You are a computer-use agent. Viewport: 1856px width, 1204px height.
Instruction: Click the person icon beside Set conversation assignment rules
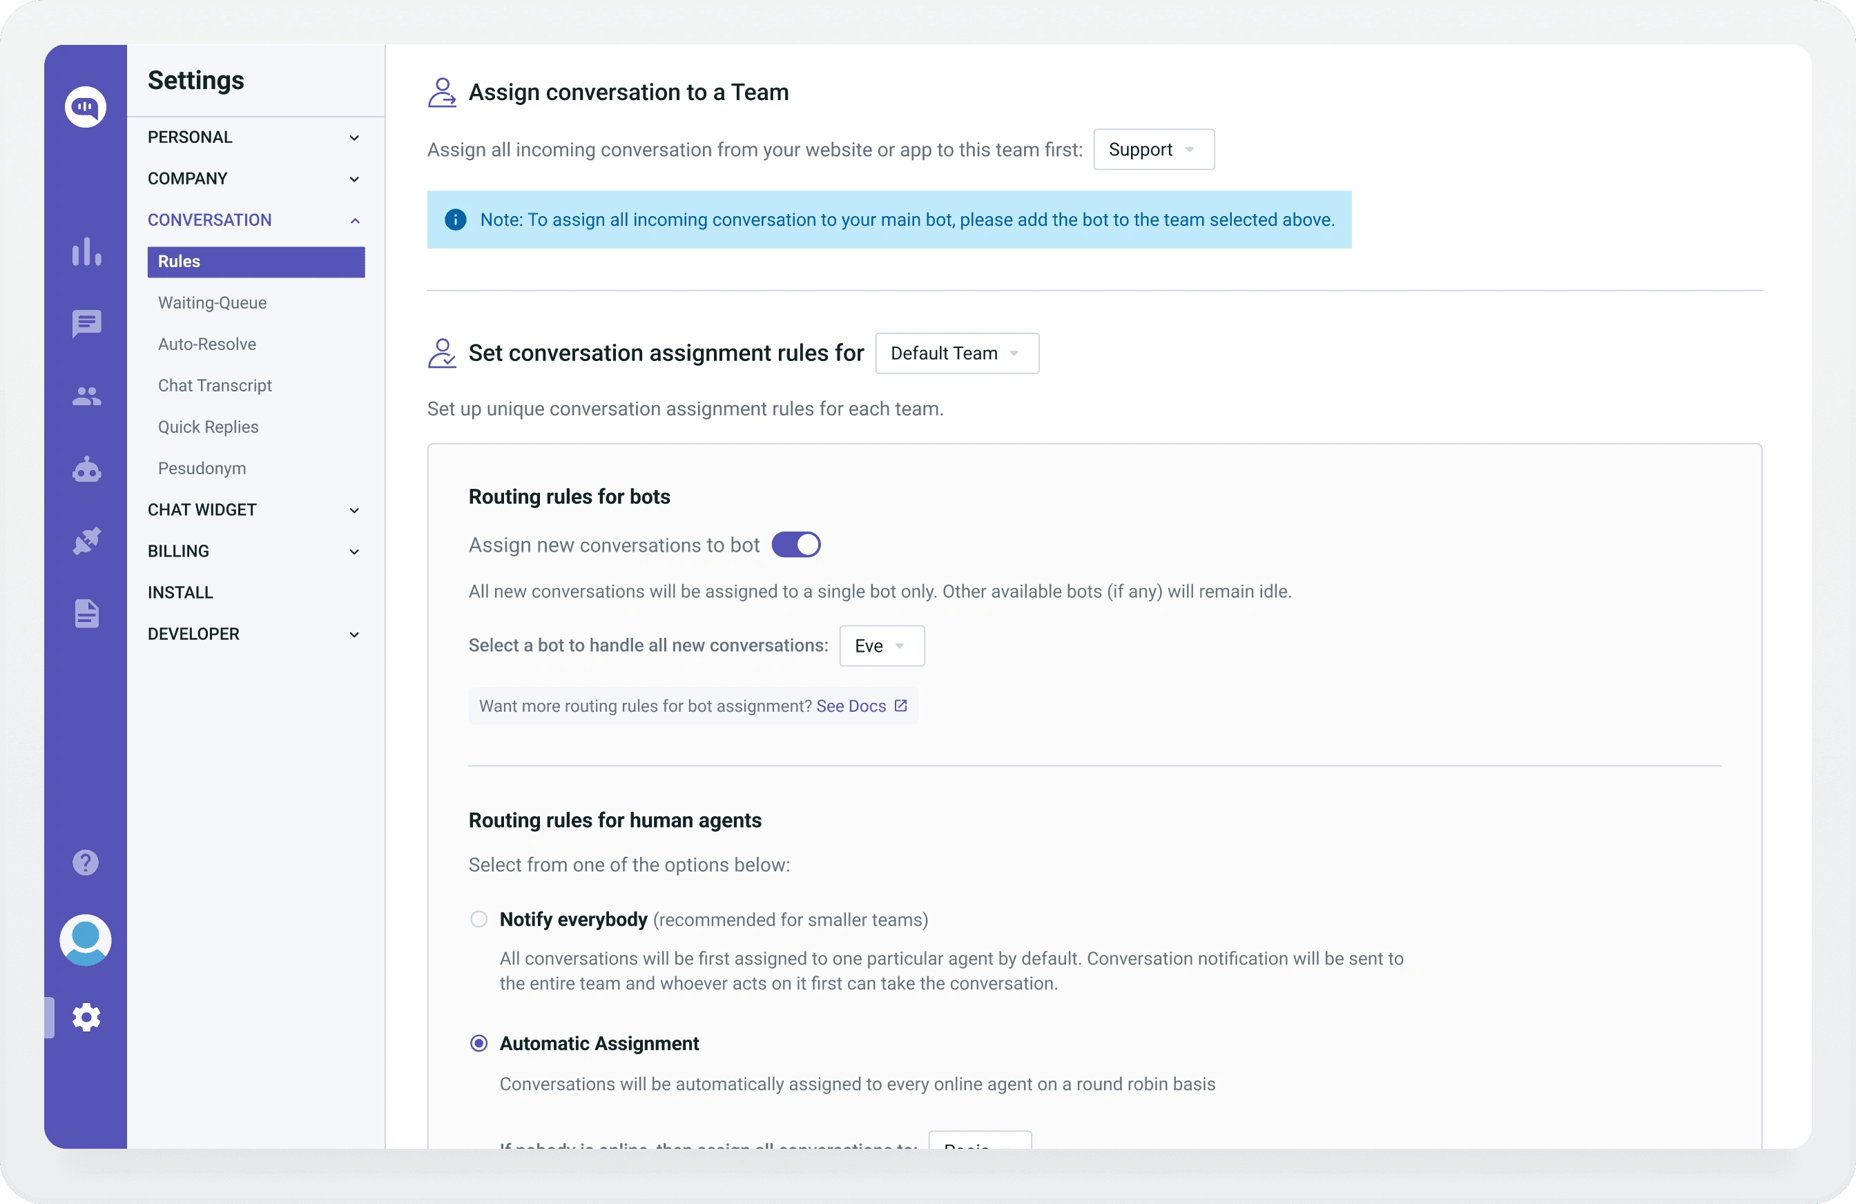442,353
